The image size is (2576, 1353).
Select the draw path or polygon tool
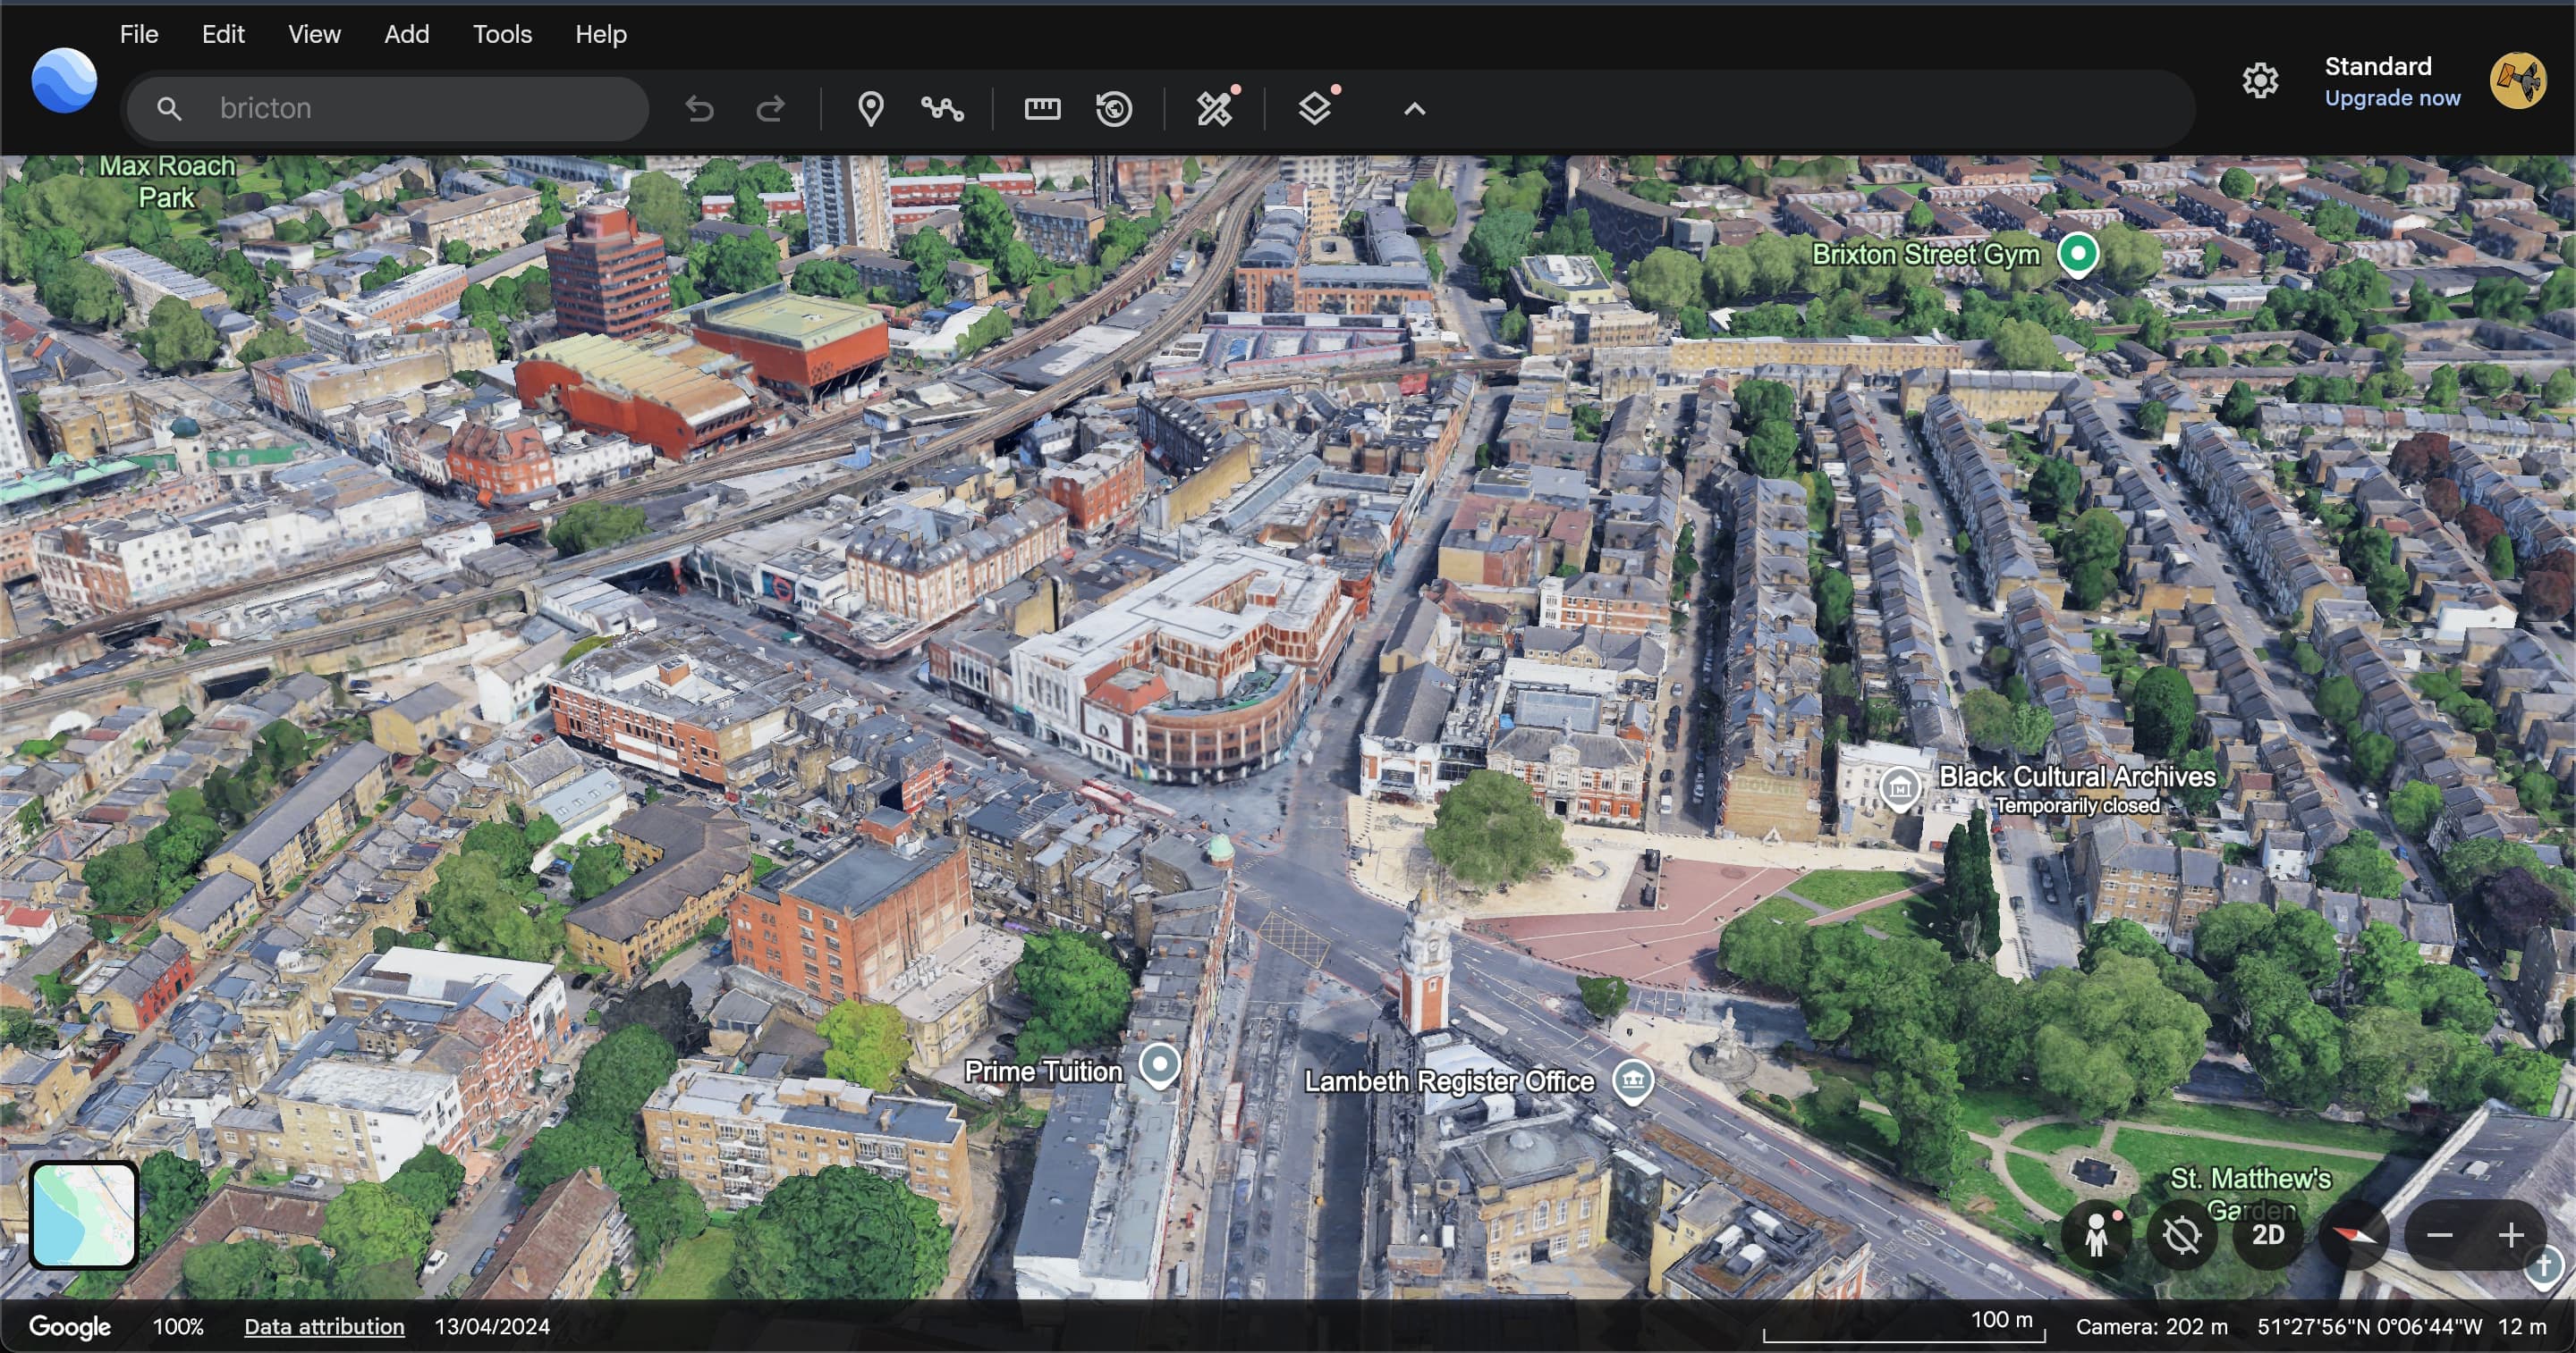click(942, 109)
